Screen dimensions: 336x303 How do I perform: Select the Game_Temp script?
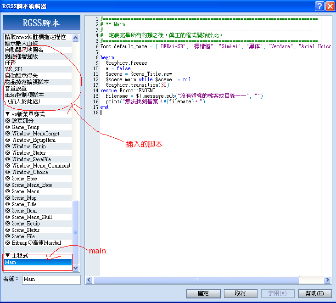(38, 127)
